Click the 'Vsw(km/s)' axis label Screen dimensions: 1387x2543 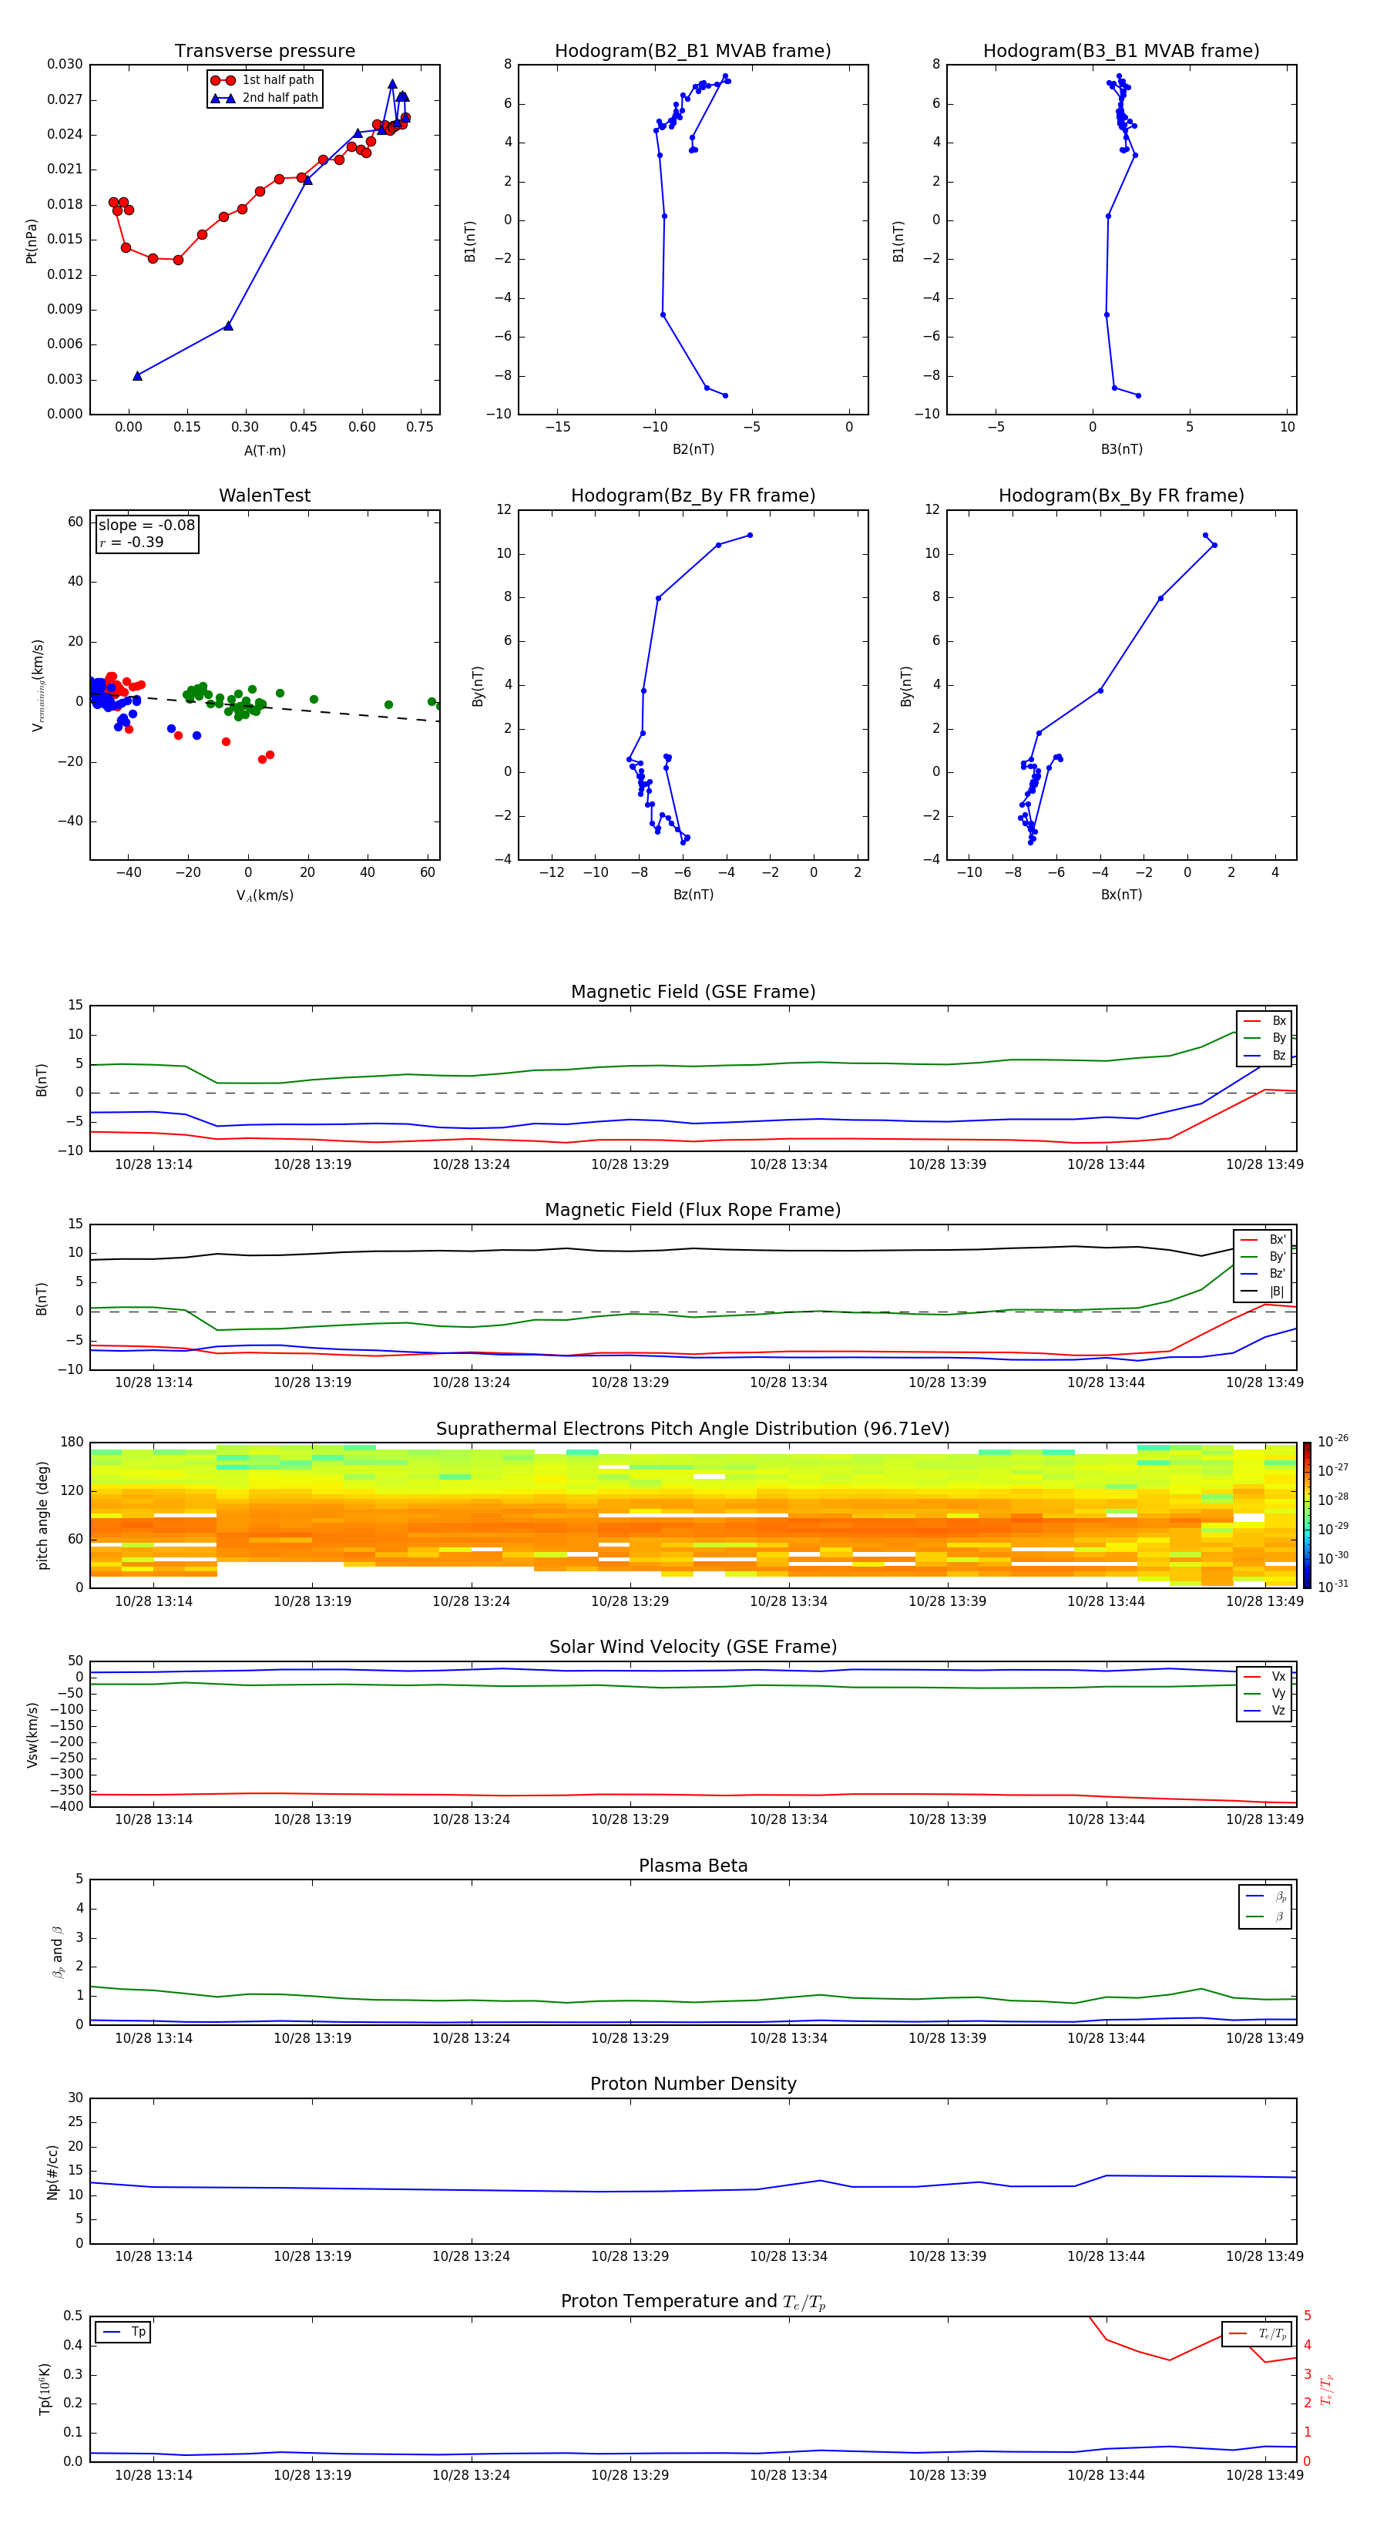(32, 1735)
